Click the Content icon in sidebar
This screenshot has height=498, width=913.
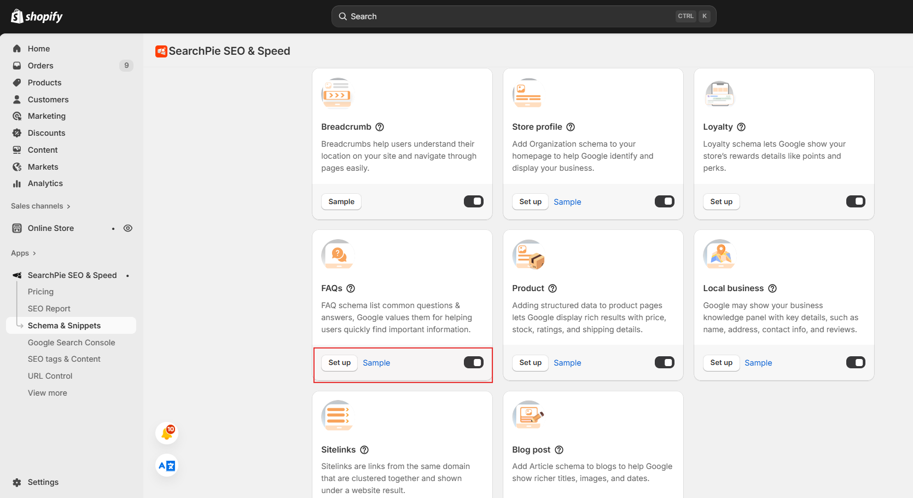[x=18, y=149]
